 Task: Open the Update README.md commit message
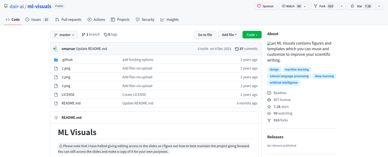coord(92,49)
